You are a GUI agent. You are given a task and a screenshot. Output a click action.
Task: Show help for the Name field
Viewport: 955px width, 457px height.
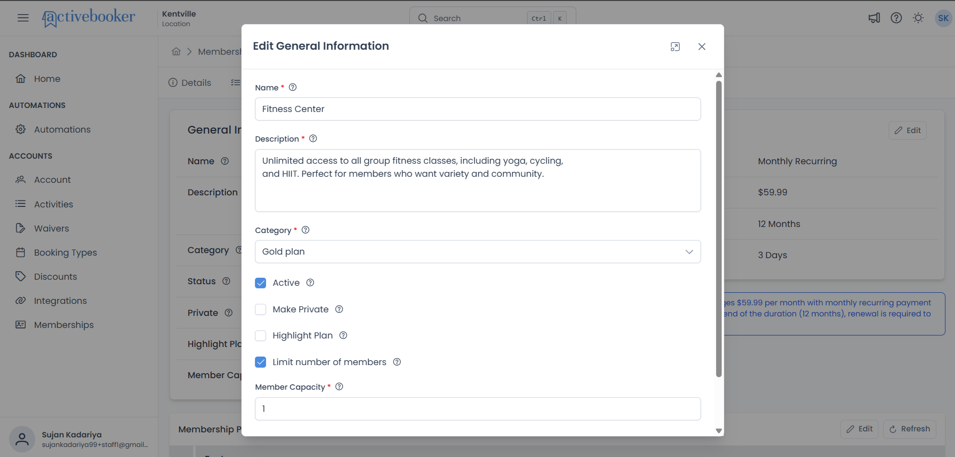293,87
